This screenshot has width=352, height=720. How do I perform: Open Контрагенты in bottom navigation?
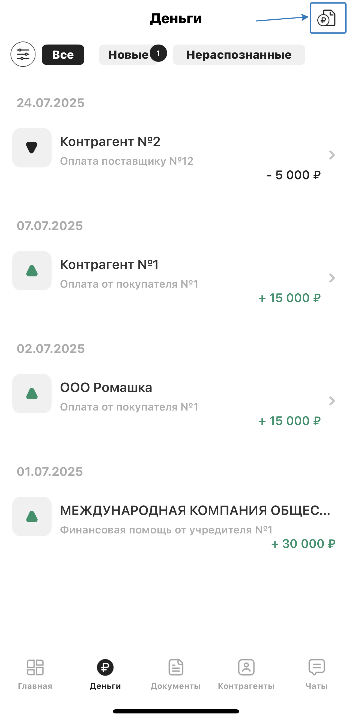tap(246, 674)
